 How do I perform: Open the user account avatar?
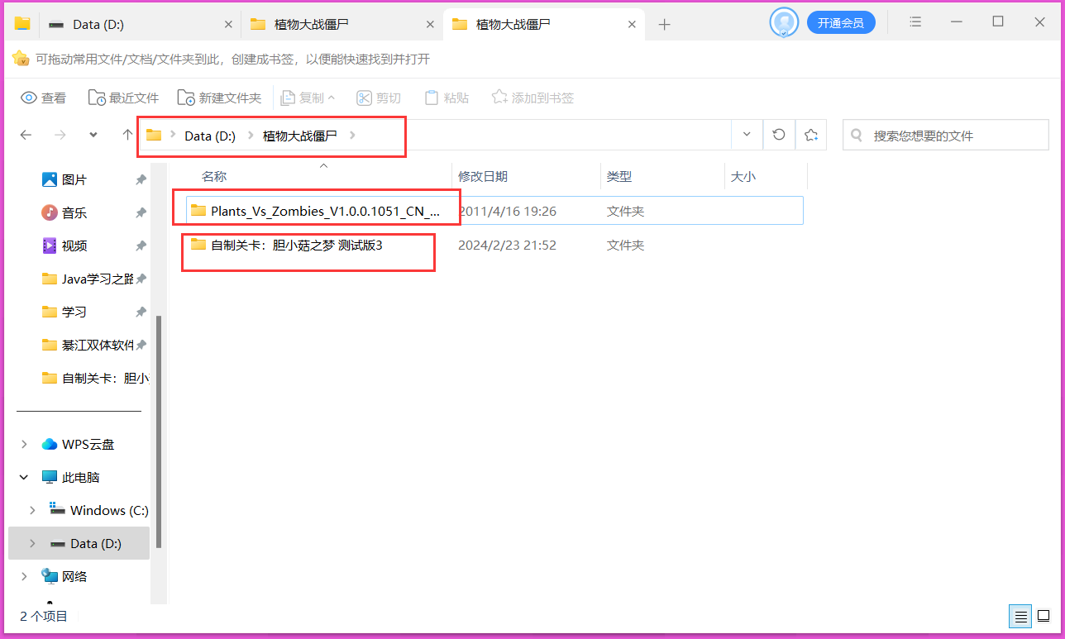tap(784, 22)
